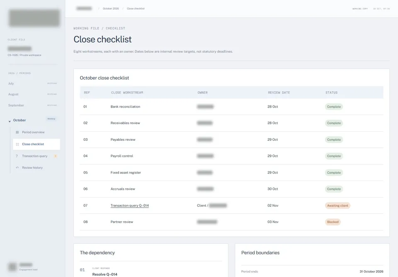The height and width of the screenshot is (277, 398).
Task: Open the July archived period
Action: (11, 83)
